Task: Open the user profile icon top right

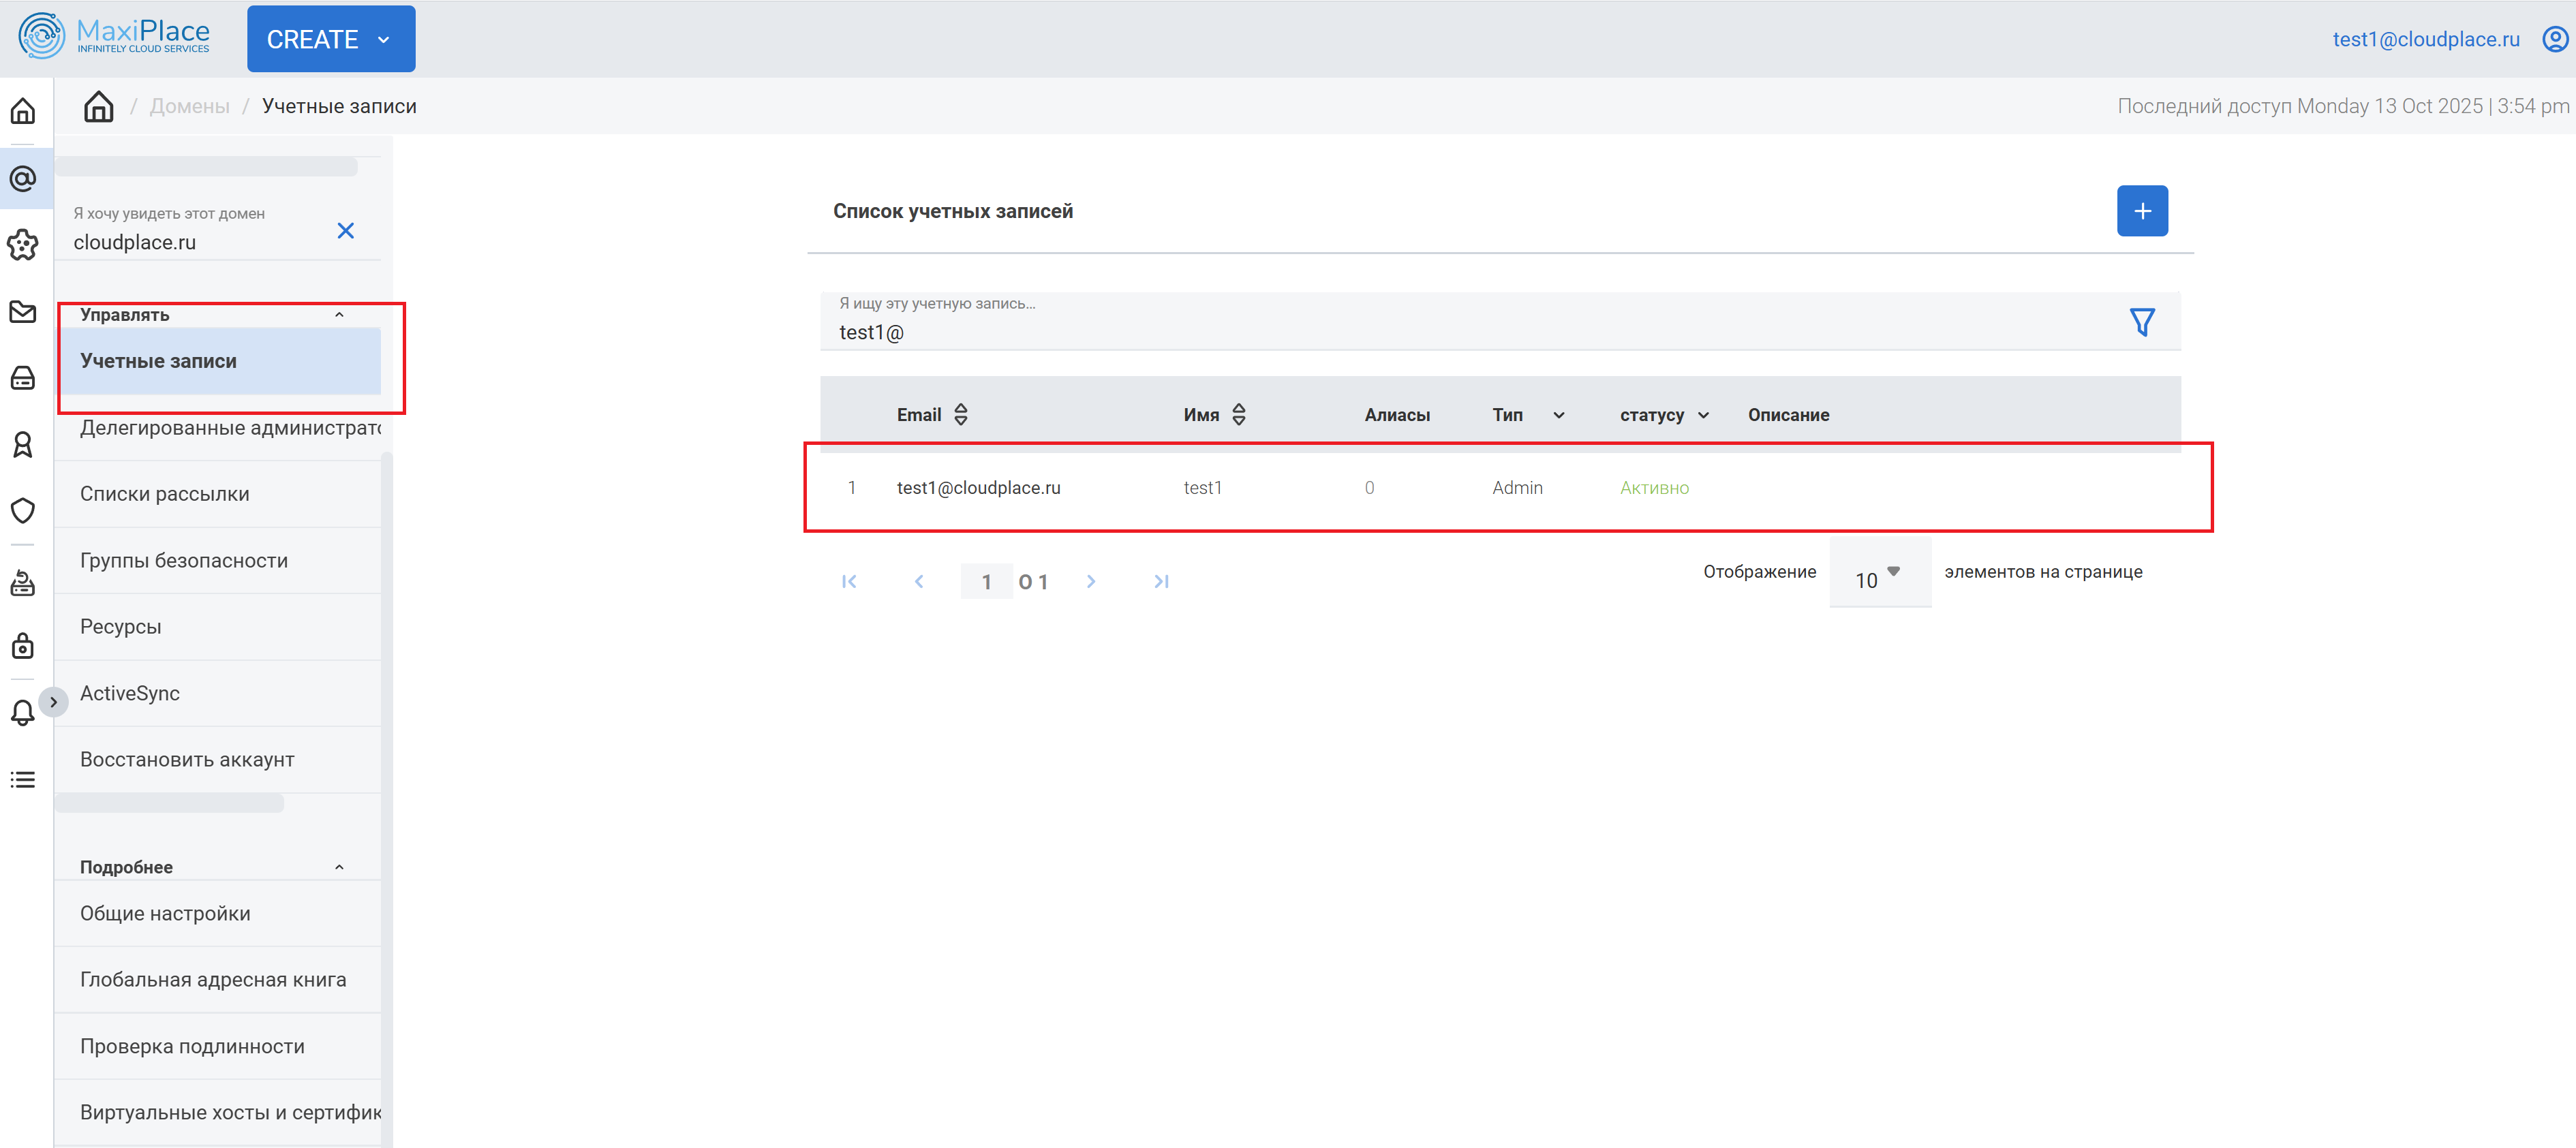Action: coord(2554,39)
